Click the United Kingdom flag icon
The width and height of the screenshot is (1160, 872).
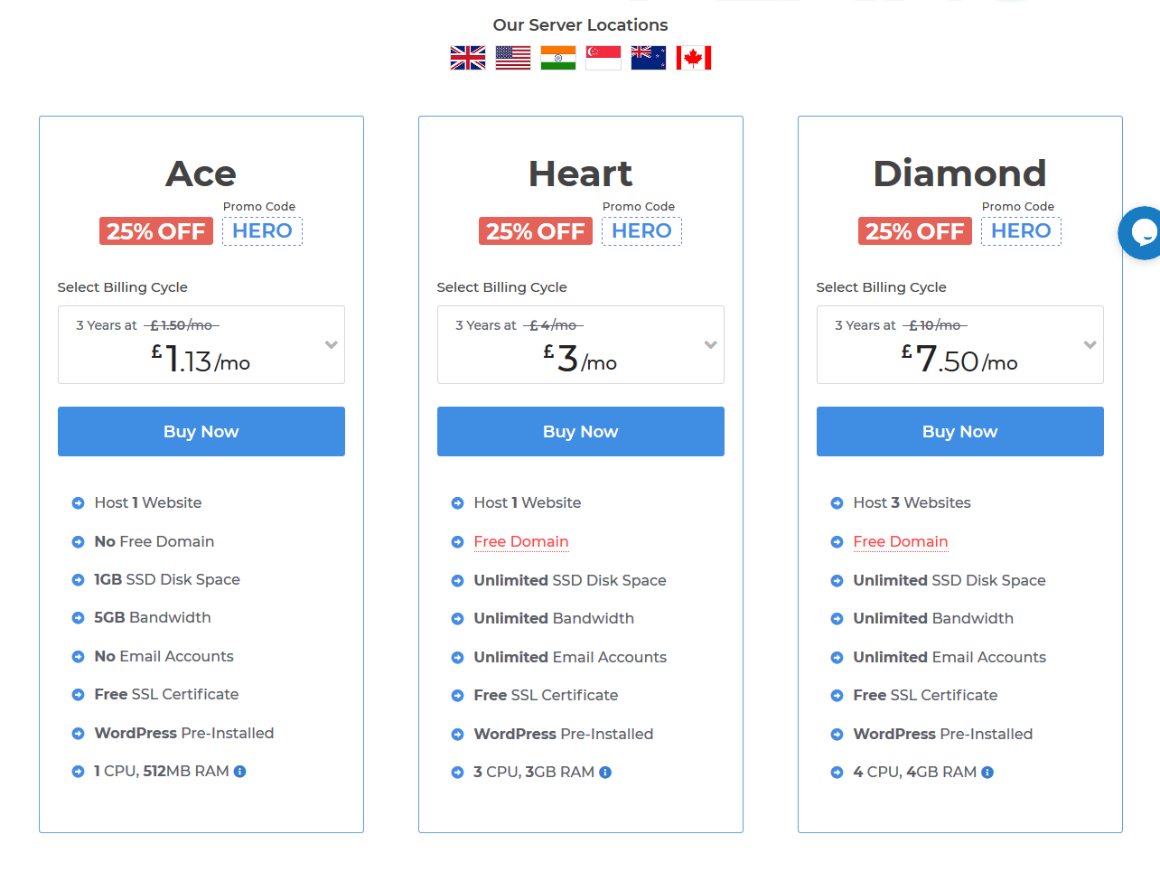(468, 58)
